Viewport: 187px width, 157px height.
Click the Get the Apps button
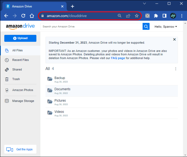point(20,149)
